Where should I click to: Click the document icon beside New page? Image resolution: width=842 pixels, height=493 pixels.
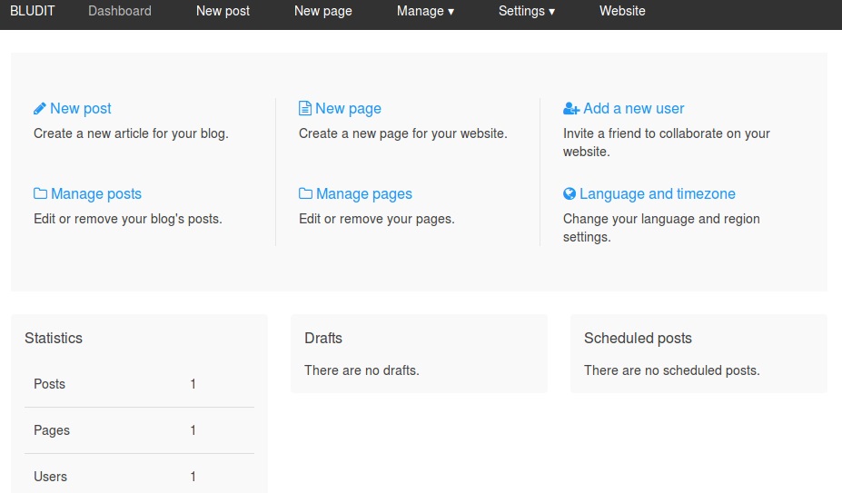[305, 109]
